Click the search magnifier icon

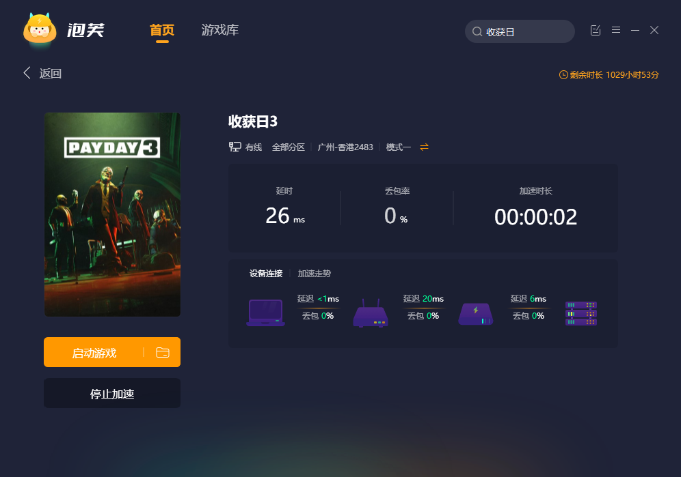tap(477, 32)
